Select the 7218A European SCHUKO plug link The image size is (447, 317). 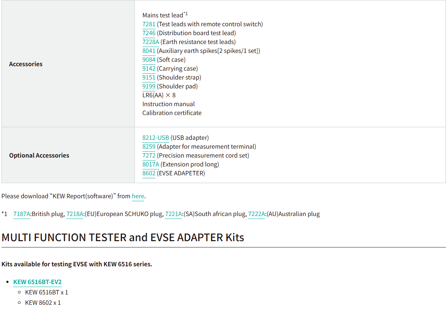[75, 214]
